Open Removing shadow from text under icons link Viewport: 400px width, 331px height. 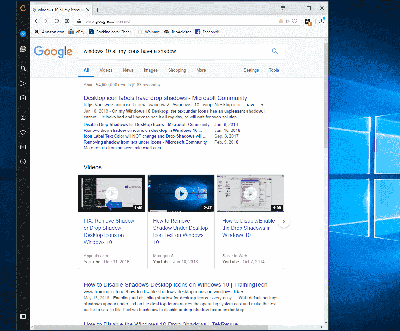tap(145, 142)
